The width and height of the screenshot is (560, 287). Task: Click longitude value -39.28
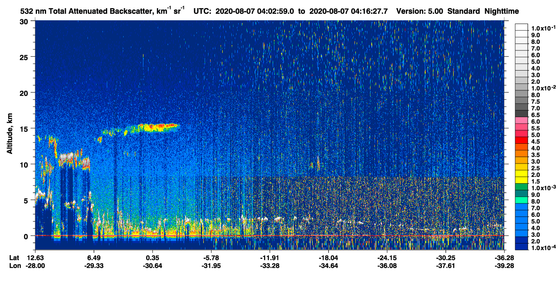click(x=504, y=265)
